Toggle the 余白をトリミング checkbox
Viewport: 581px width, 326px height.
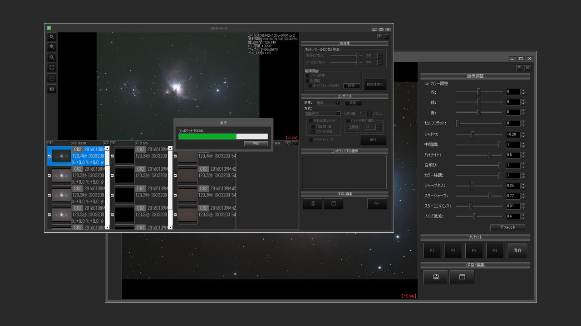[310, 140]
